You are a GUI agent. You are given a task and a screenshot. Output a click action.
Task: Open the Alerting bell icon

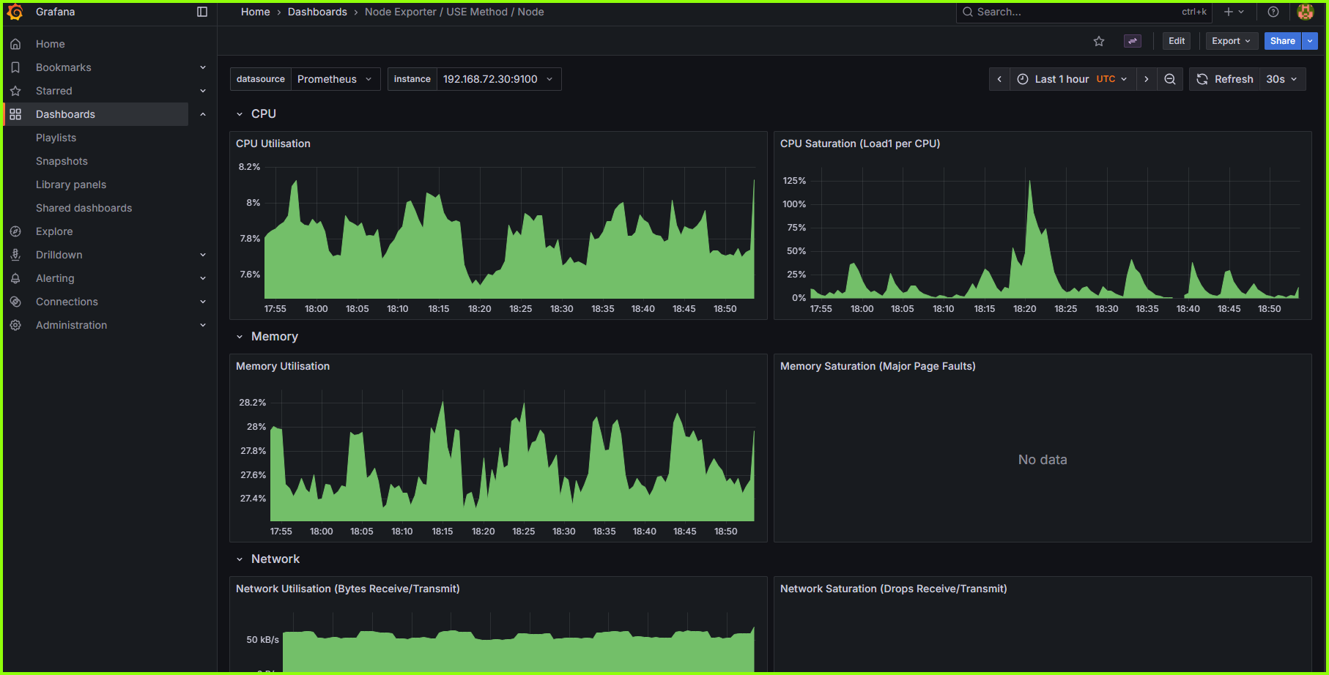[x=15, y=278]
